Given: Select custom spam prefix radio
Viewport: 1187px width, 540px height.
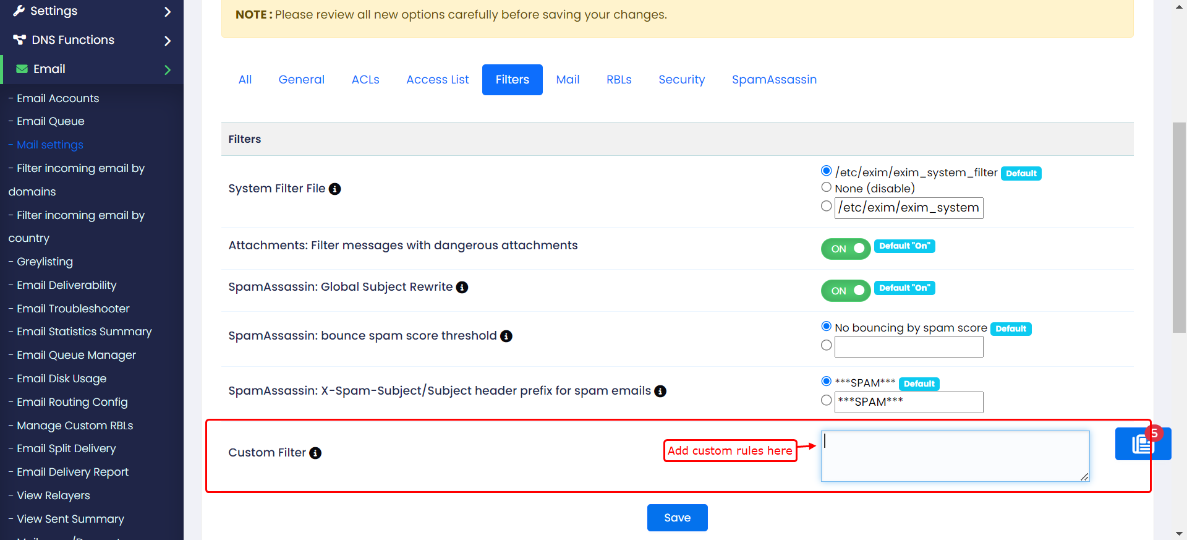Looking at the screenshot, I should 826,400.
